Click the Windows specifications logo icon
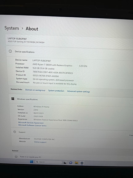 pos(13,99)
